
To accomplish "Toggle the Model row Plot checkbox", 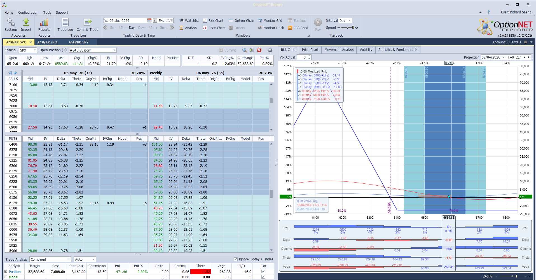I will pyautogui.click(x=263, y=277).
